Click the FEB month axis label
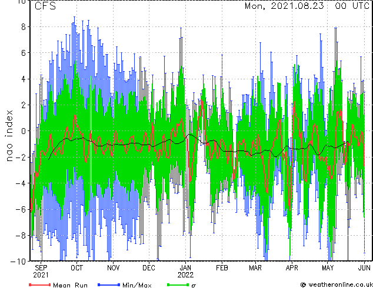This screenshot has height=288, width=373. tap(222, 268)
